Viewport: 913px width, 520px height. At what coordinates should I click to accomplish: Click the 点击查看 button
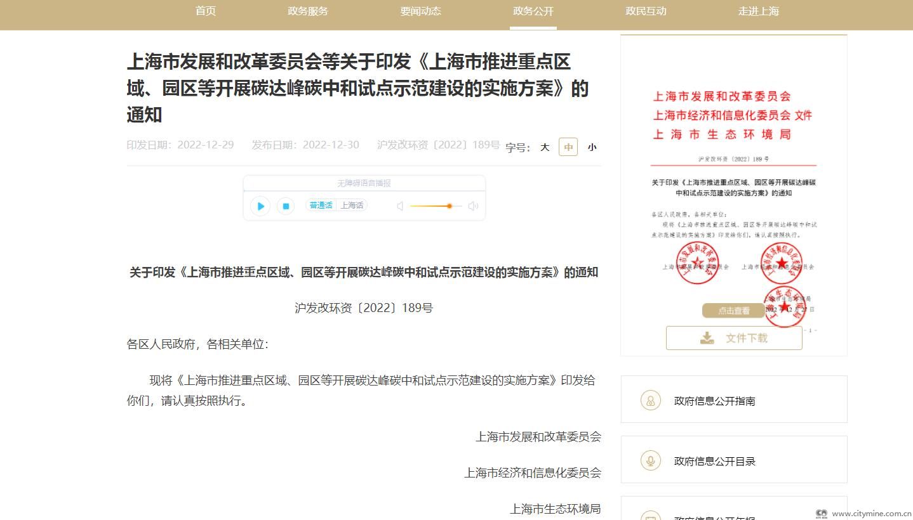point(733,311)
